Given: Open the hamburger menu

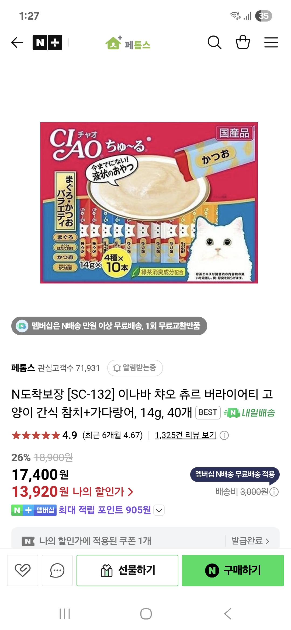Looking at the screenshot, I should (x=271, y=43).
